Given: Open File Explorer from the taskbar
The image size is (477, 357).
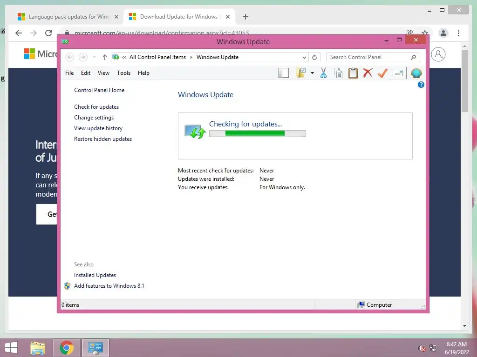Looking at the screenshot, I should [x=38, y=348].
